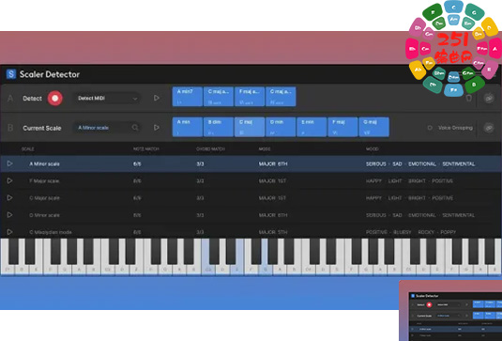Trigger the B dim chord pad
Viewport: 502px width, 341px height.
(219, 127)
